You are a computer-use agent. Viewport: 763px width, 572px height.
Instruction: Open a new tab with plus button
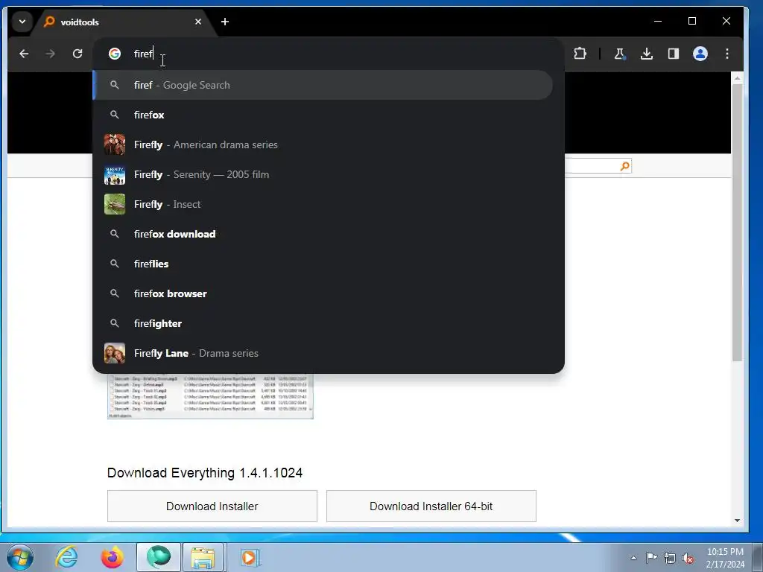pos(225,22)
